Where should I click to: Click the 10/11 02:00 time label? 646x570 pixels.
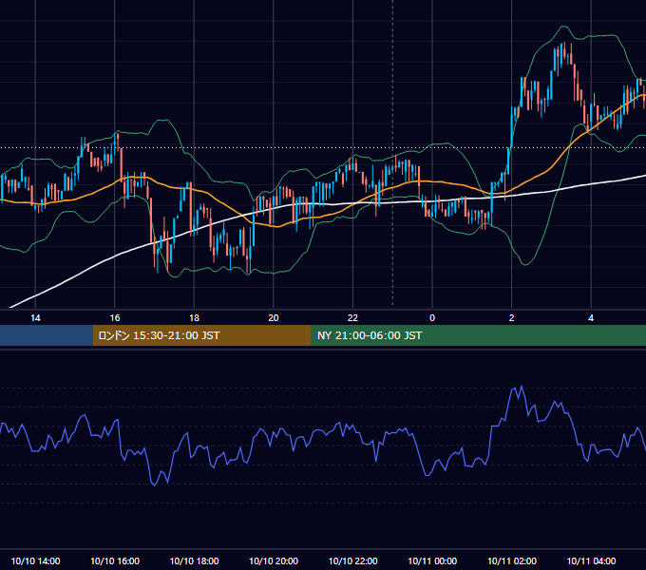pos(512,560)
